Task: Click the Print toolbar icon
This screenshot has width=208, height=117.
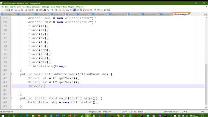Action: tap(22, 10)
